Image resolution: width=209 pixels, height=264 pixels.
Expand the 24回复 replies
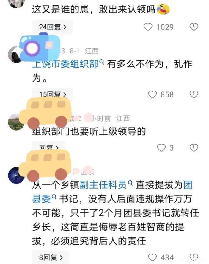pyautogui.click(x=53, y=27)
